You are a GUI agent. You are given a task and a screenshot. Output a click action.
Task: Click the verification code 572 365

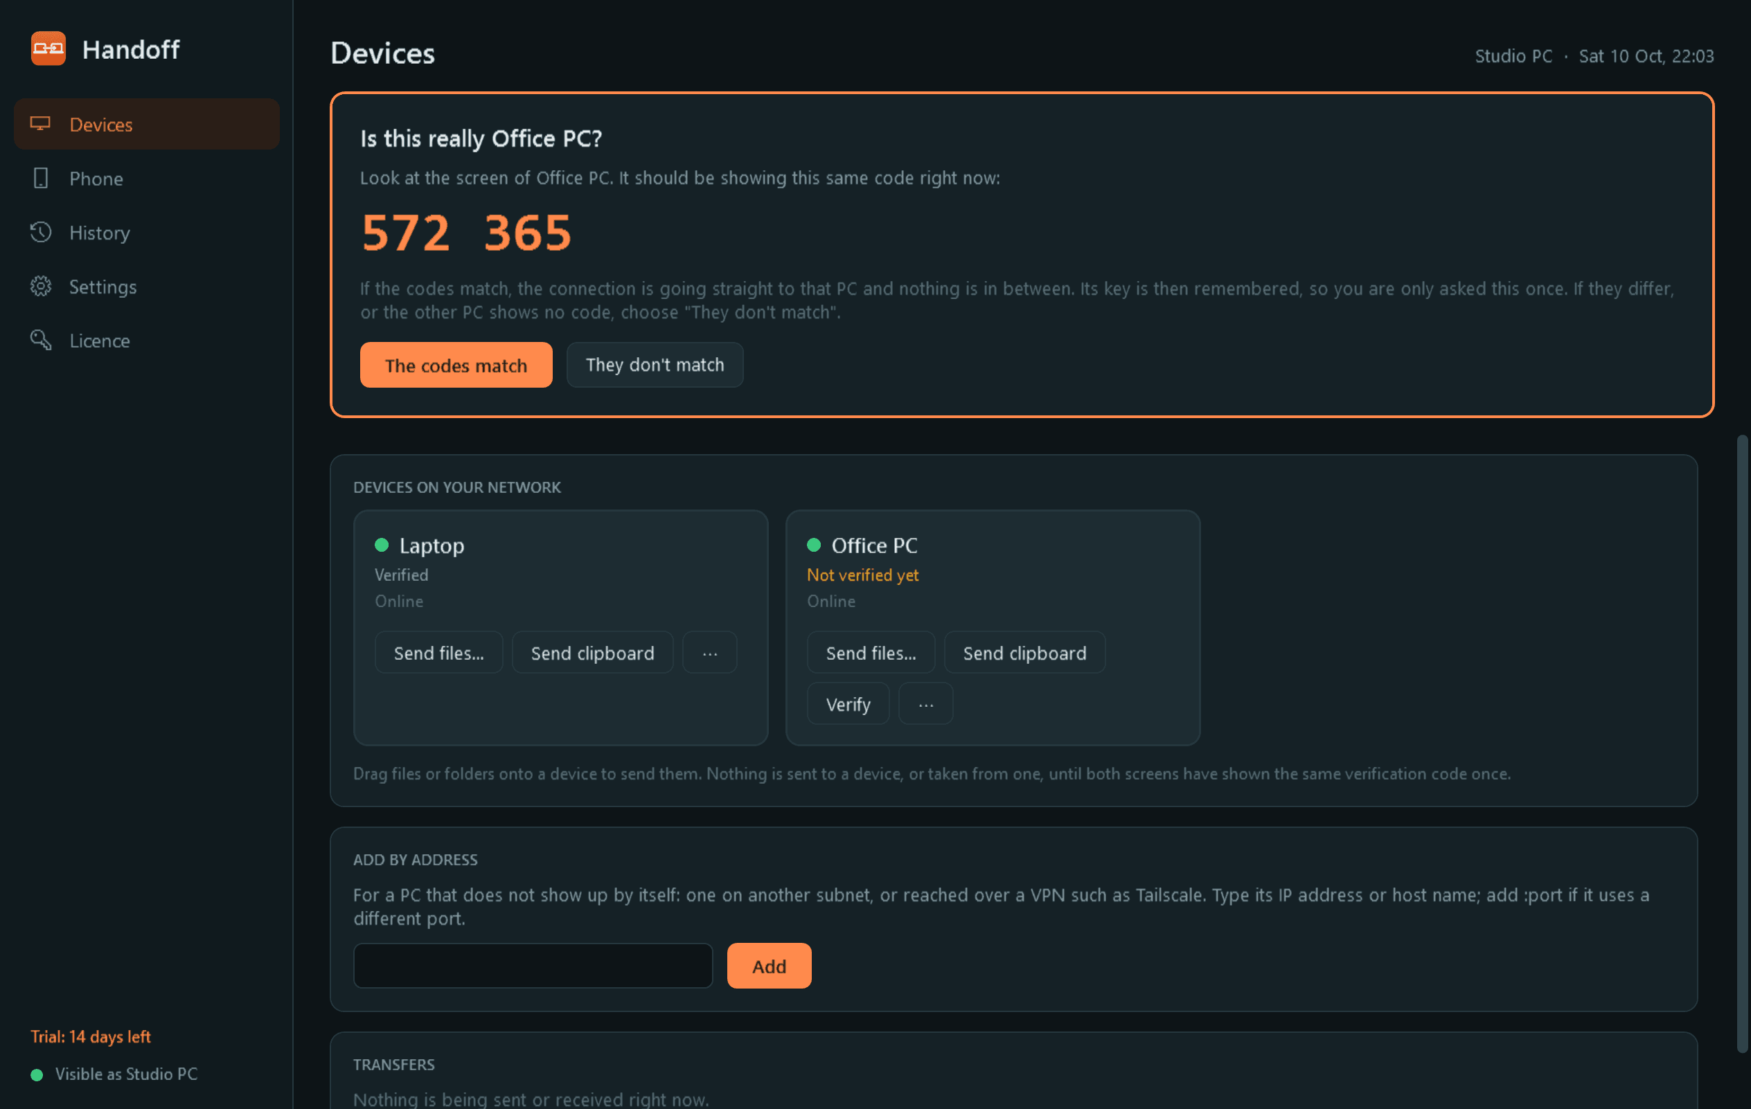[466, 233]
